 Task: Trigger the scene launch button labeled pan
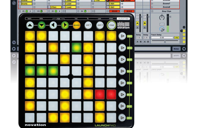click(x=122, y=48)
